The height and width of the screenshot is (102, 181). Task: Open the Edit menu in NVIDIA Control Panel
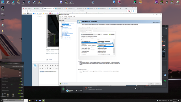[62, 16]
